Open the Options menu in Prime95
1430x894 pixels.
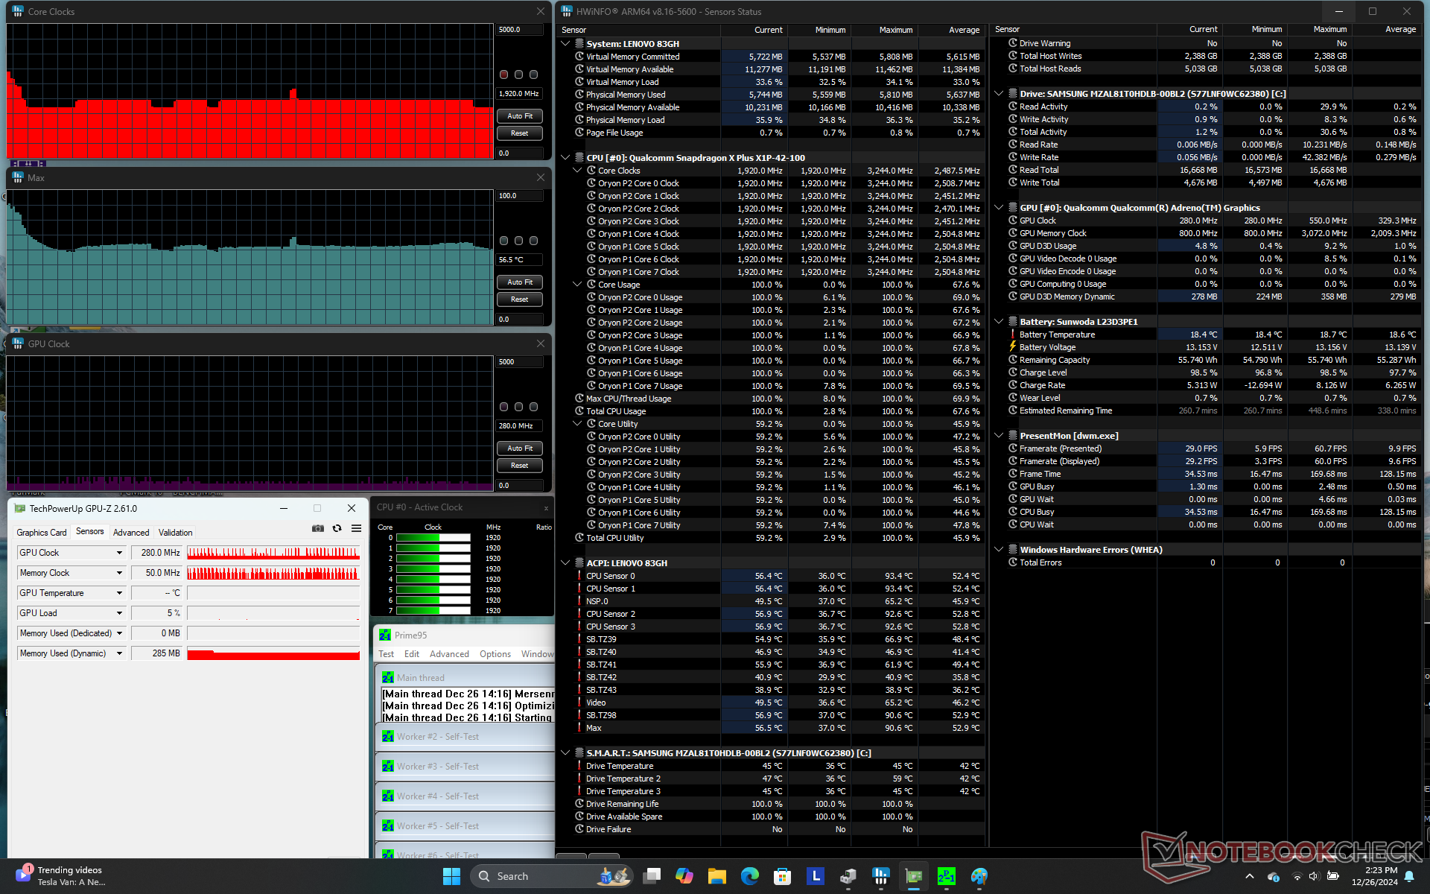point(495,654)
